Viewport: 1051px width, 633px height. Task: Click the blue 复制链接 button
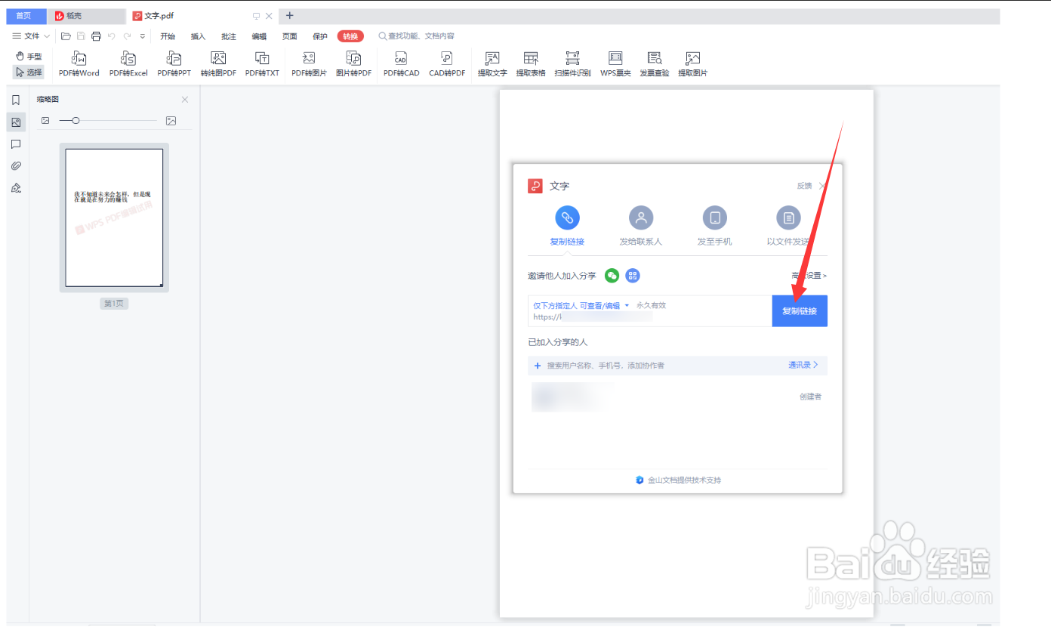pyautogui.click(x=800, y=311)
